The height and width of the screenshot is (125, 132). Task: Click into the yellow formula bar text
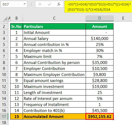(98, 7)
